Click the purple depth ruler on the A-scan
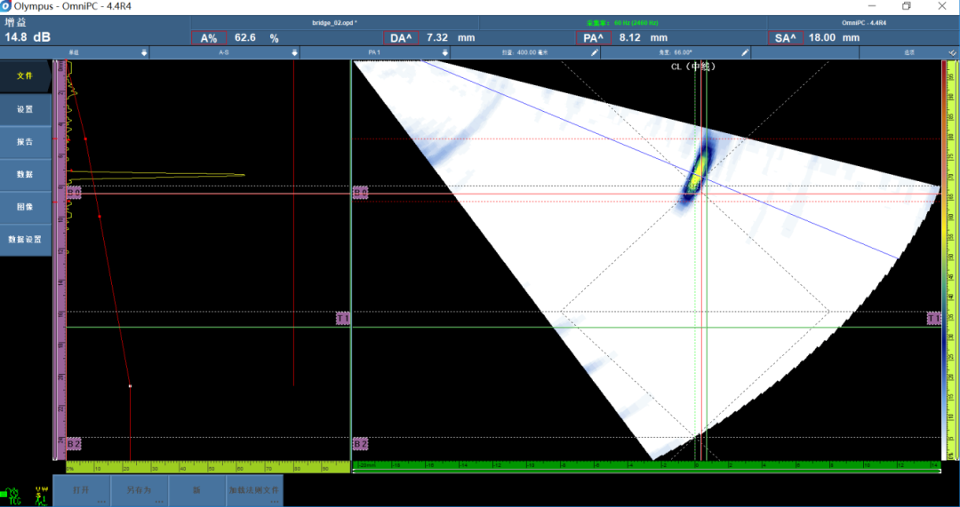Image resolution: width=960 pixels, height=507 pixels. [x=60, y=259]
